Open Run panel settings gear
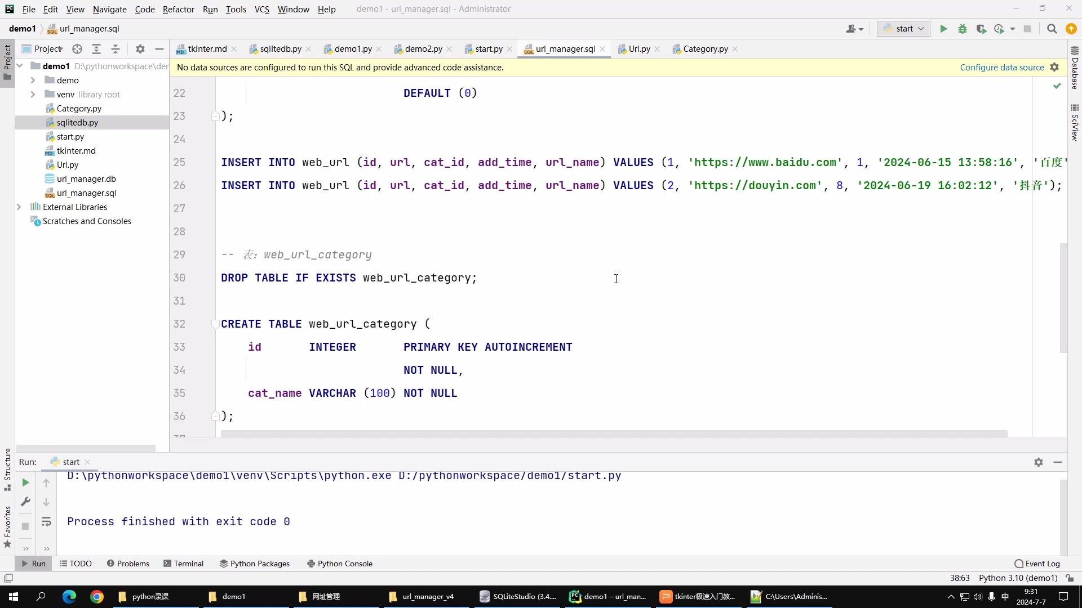The image size is (1082, 608). point(1039,462)
